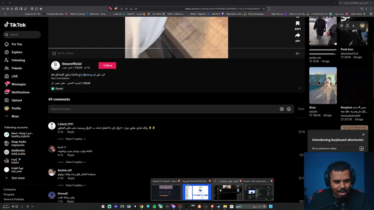Insert a mention with the @ icon
Screen dimensions: 374x210
[282, 109]
